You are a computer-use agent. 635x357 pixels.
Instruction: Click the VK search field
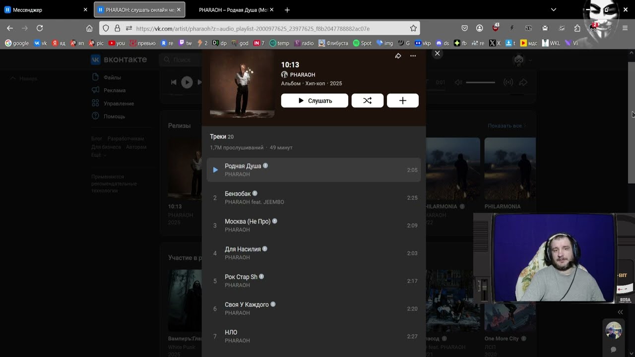coord(181,59)
